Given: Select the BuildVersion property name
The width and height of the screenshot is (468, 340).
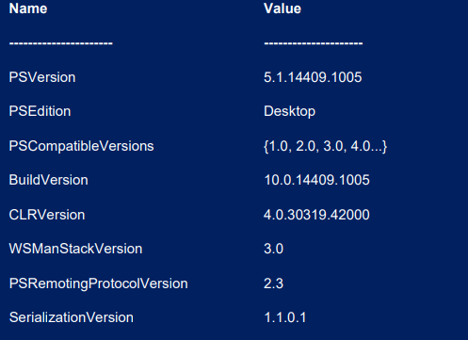Looking at the screenshot, I should 48,180.
